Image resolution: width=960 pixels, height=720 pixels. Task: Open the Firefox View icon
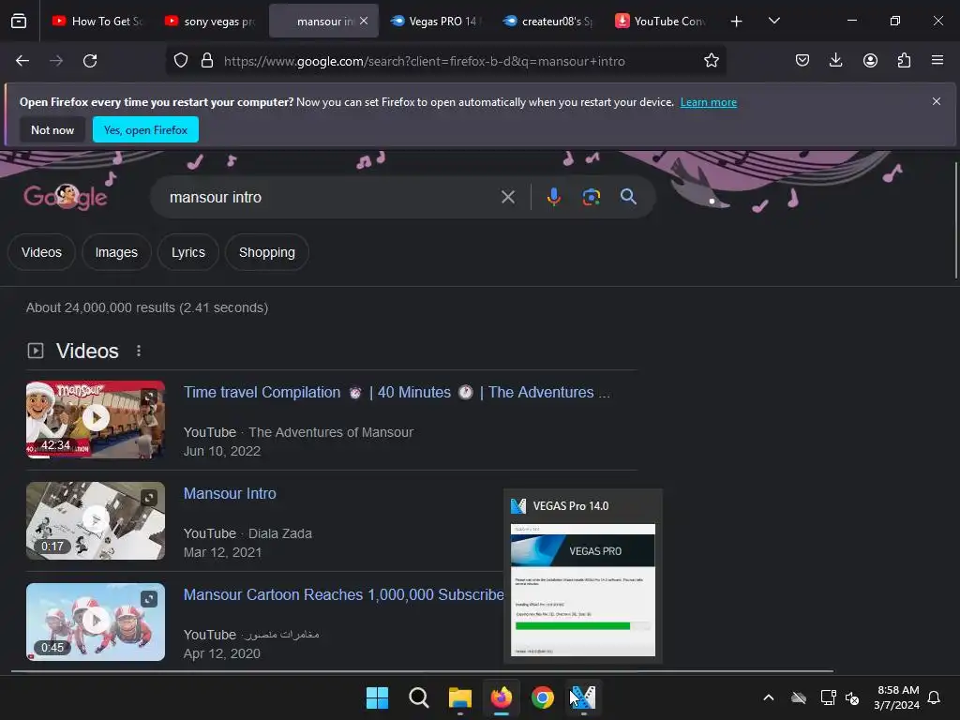(19, 21)
